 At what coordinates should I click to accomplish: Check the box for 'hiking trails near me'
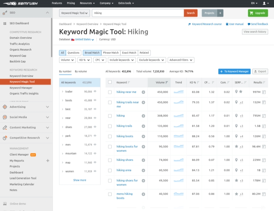[110, 102]
